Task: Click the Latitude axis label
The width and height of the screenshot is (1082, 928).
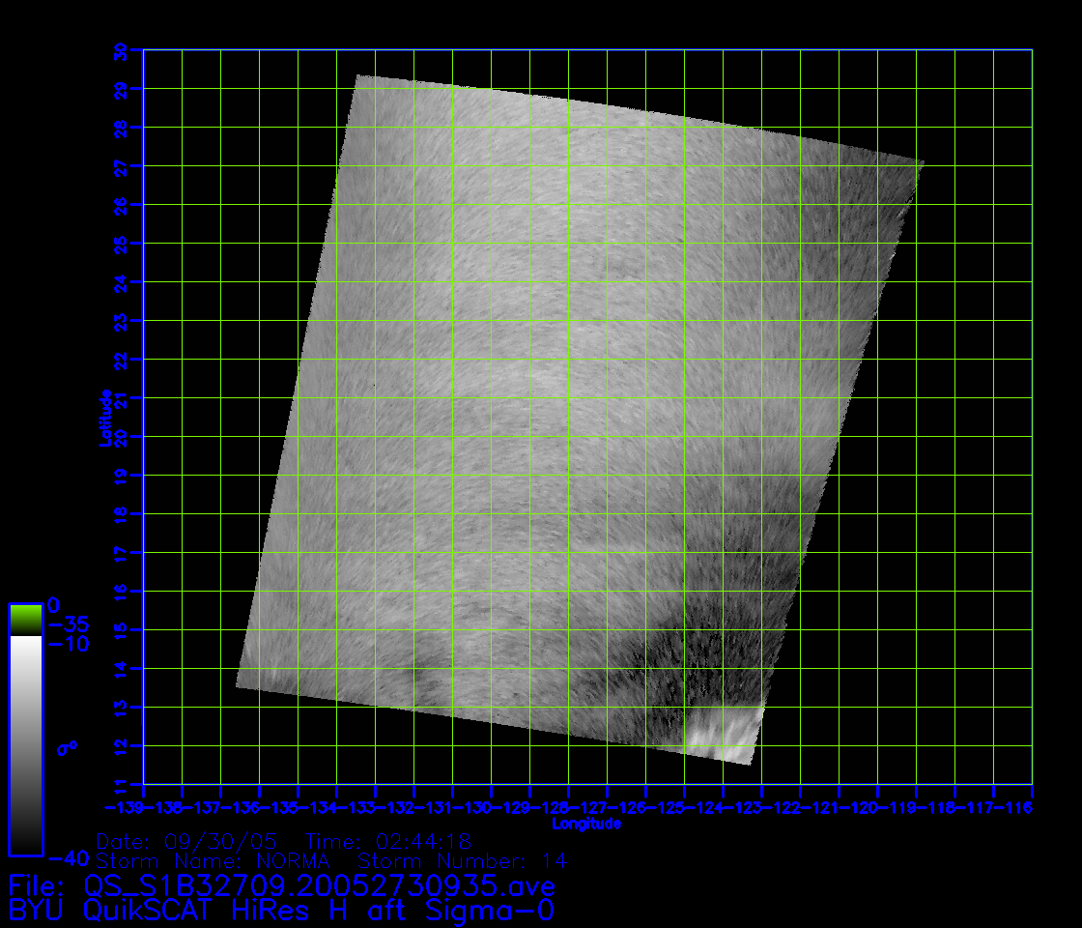Action: pyautogui.click(x=103, y=418)
